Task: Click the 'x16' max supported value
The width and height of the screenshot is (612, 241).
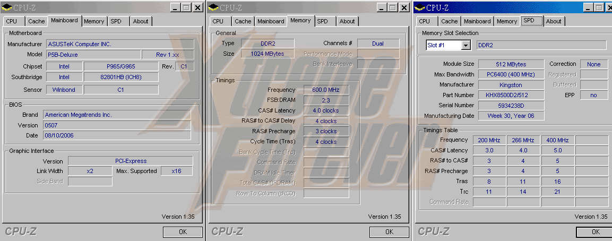Action: pyautogui.click(x=176, y=171)
